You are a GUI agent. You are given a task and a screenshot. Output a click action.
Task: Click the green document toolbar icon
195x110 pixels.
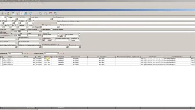(8, 13)
